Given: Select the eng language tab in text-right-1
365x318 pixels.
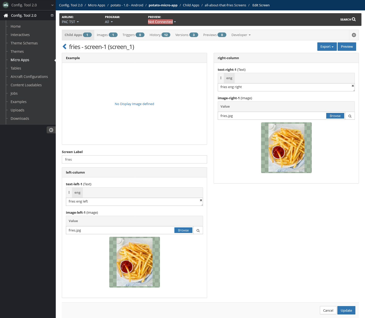Looking at the screenshot, I should pos(229,78).
